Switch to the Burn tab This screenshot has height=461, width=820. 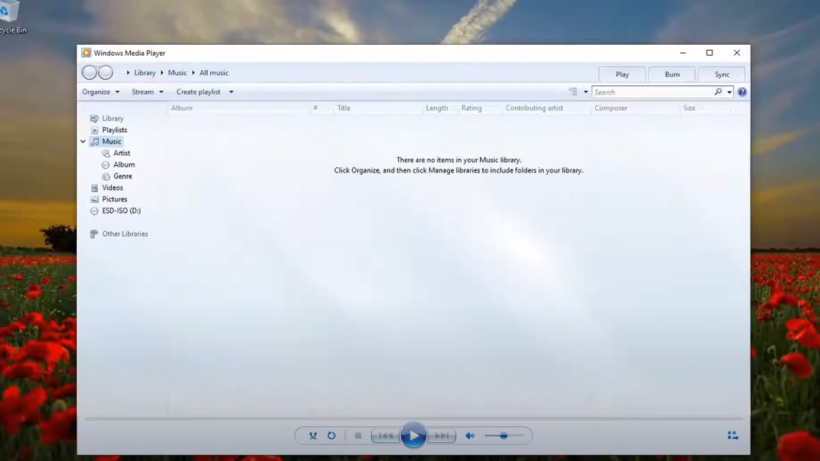click(x=672, y=74)
